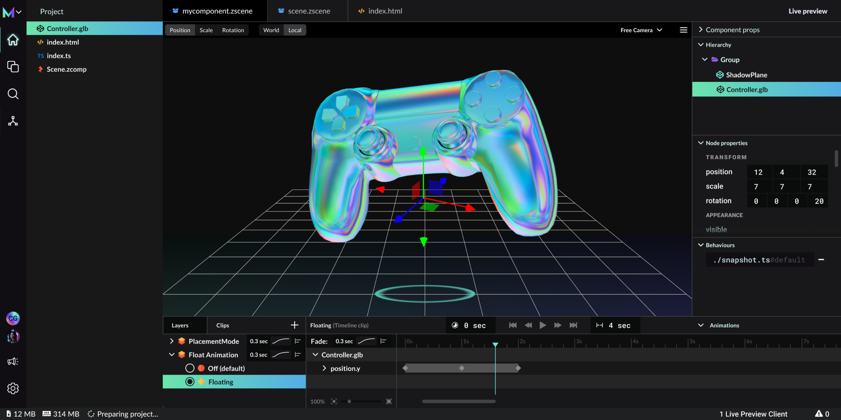Click the Live preview button
Image resolution: width=841 pixels, height=420 pixels.
808,11
